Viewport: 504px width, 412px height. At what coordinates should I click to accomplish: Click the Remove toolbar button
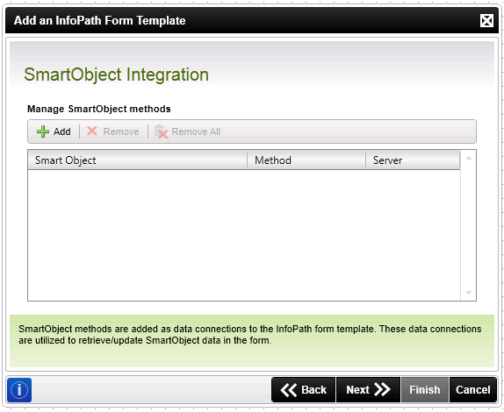pos(112,131)
